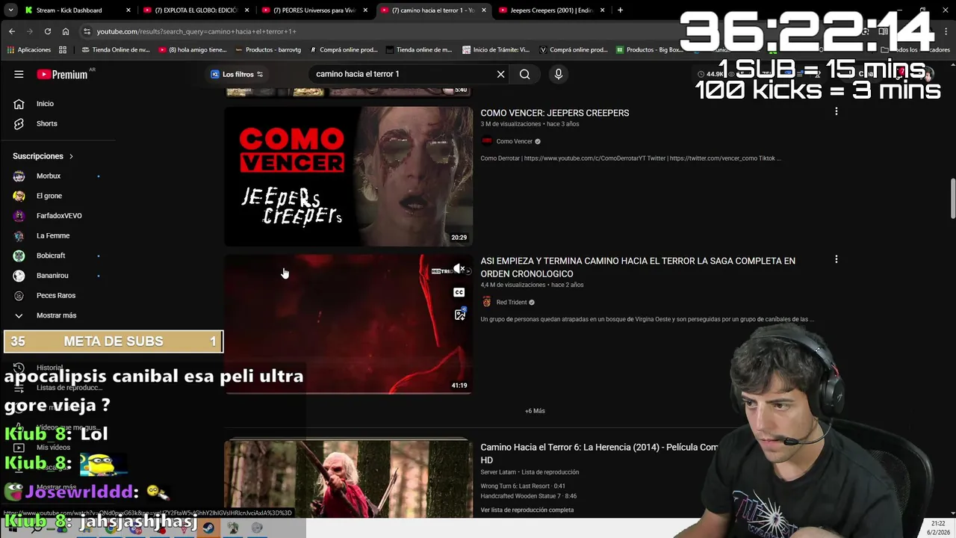Click the youtube.com address bar URL
956x538 pixels.
tap(196, 31)
